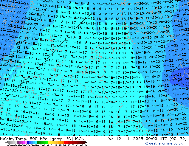Click the (00+72) forecast offset label
189x146 pixels.
click(x=178, y=139)
